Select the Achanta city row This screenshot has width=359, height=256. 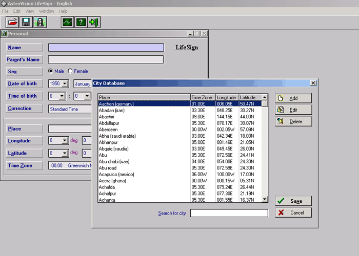coord(180,200)
